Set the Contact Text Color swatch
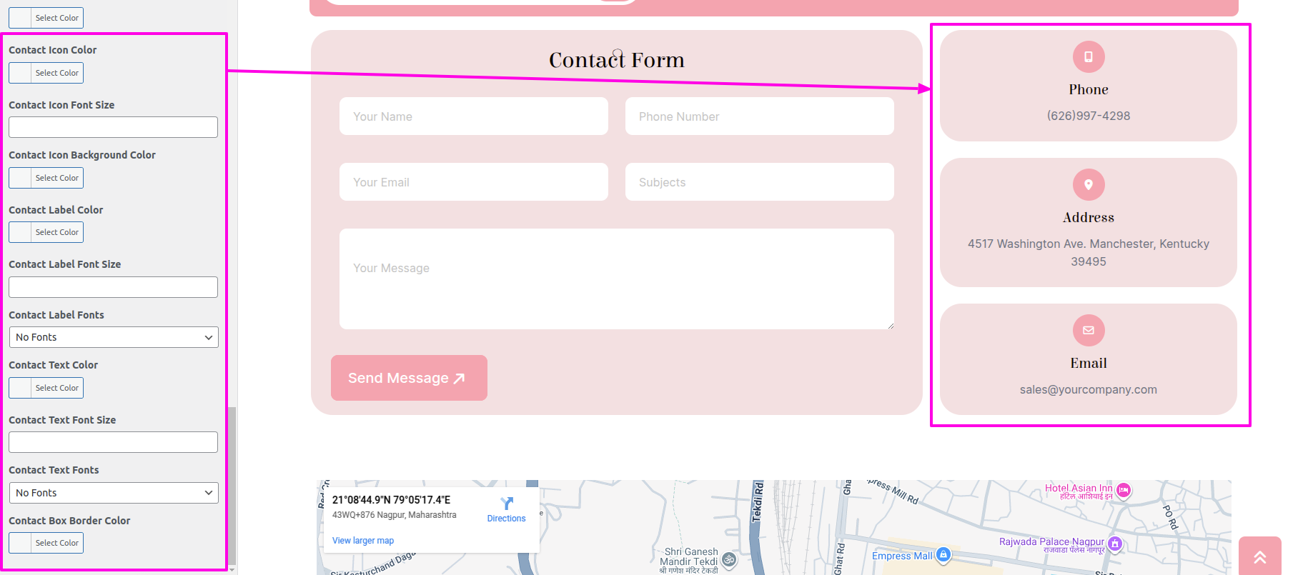 pyautogui.click(x=46, y=388)
